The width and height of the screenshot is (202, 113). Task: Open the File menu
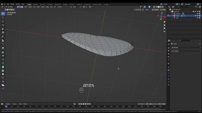click(x=4, y=4)
